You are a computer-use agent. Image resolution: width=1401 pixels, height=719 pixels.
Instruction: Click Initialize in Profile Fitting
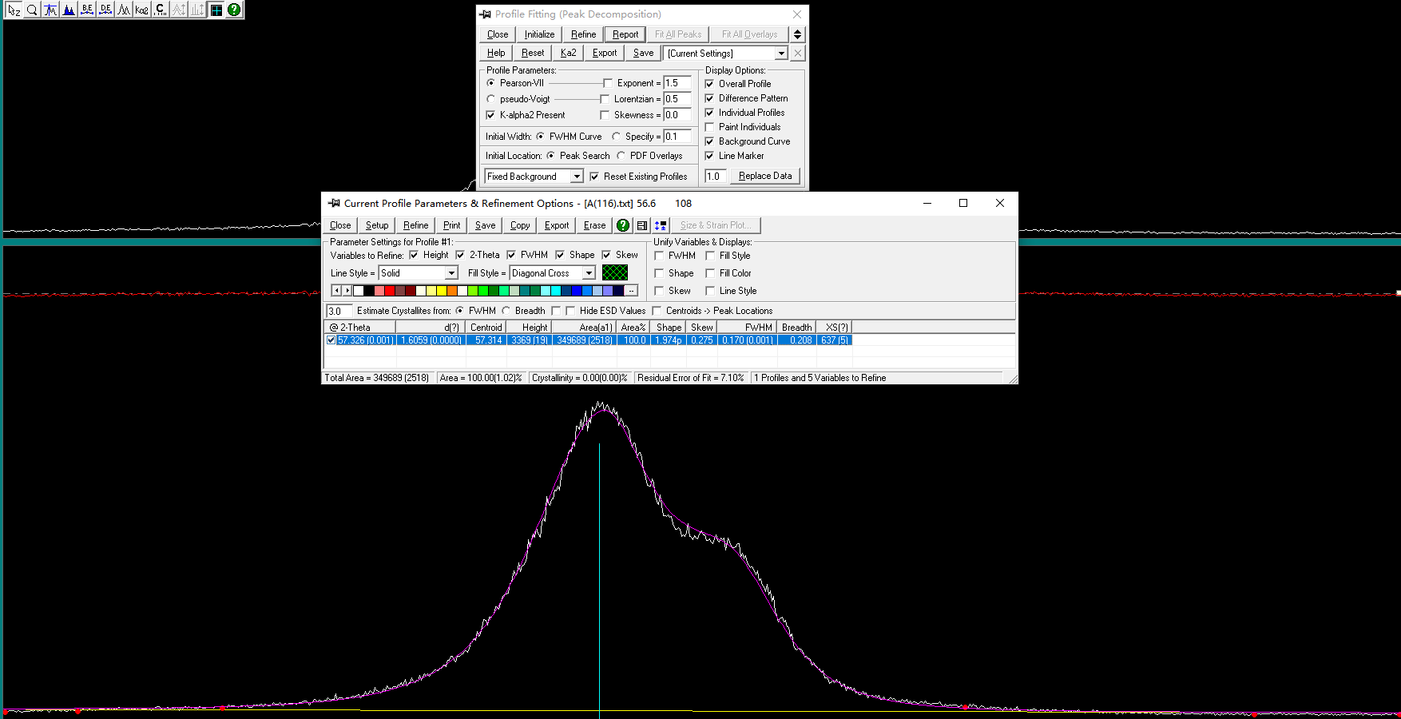[x=539, y=34]
